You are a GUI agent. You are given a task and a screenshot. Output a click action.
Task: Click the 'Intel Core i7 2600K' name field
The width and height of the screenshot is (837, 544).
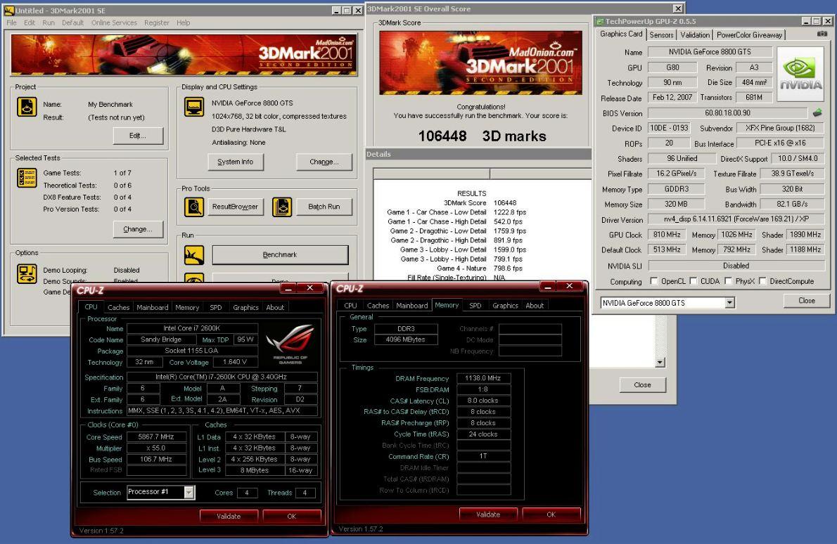192,328
